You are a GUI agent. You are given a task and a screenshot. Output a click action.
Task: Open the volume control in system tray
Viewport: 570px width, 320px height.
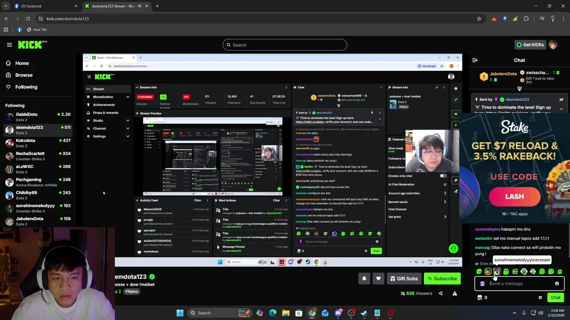(541, 313)
